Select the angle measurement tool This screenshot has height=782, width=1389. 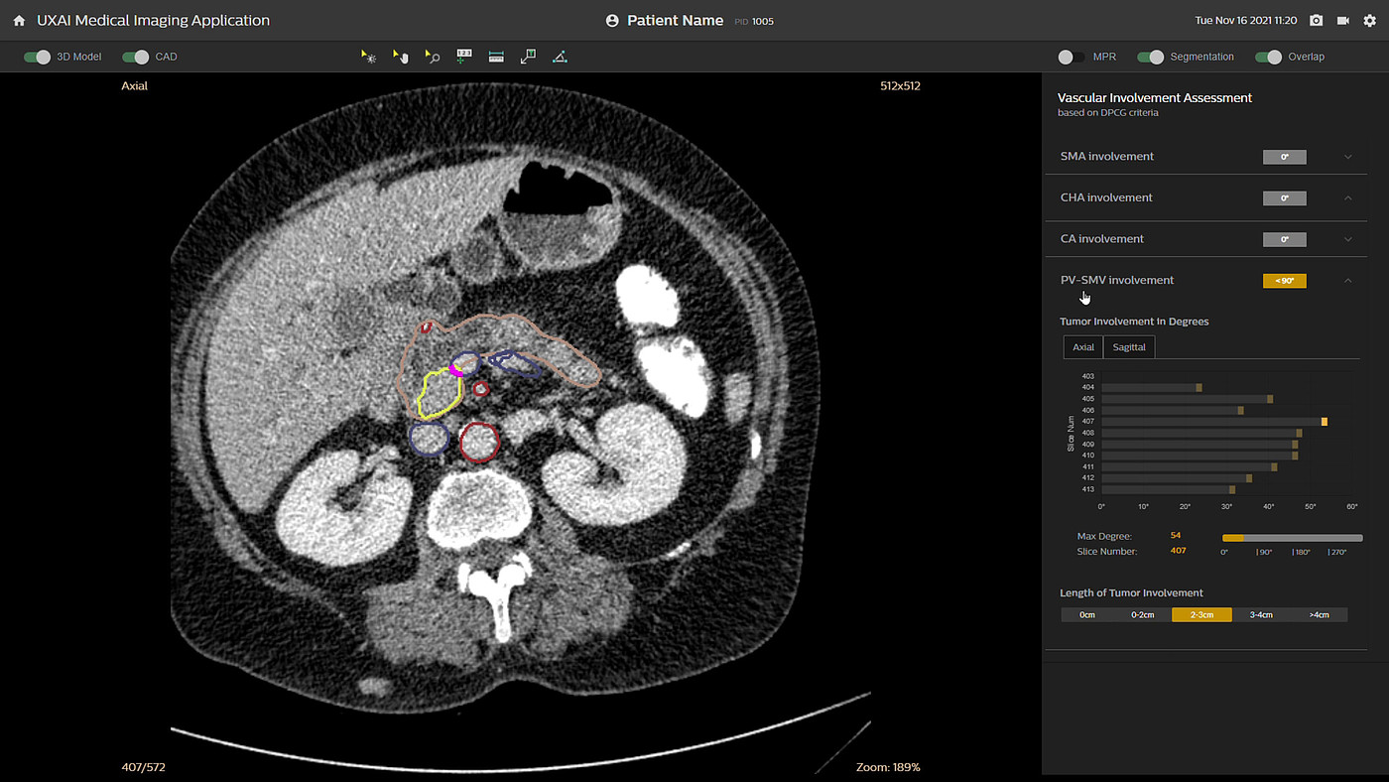point(560,58)
